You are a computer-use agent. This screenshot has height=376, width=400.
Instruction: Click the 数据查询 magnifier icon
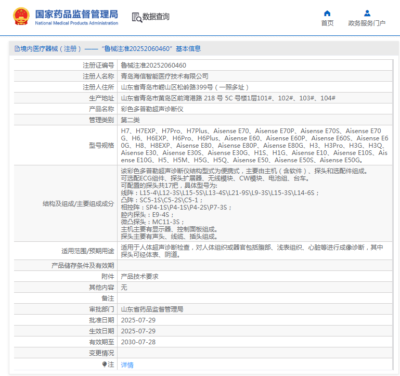click(x=137, y=17)
